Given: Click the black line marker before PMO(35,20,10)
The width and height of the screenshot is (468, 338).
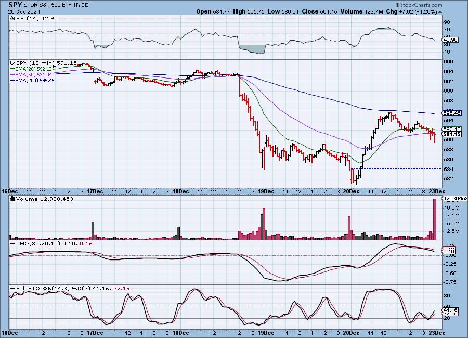Looking at the screenshot, I should tap(12, 244).
